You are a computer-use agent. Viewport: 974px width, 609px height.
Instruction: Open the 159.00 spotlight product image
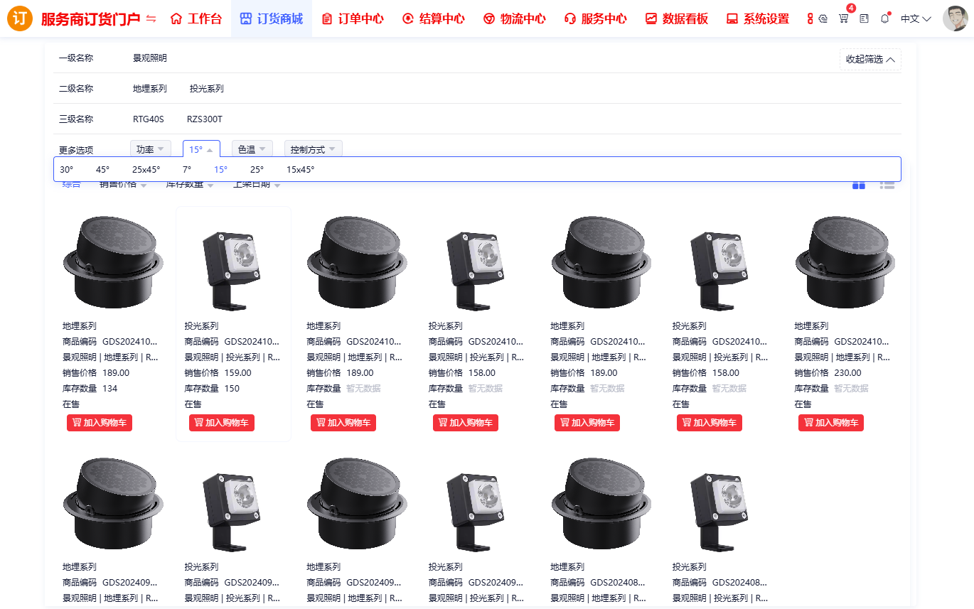[x=233, y=263]
